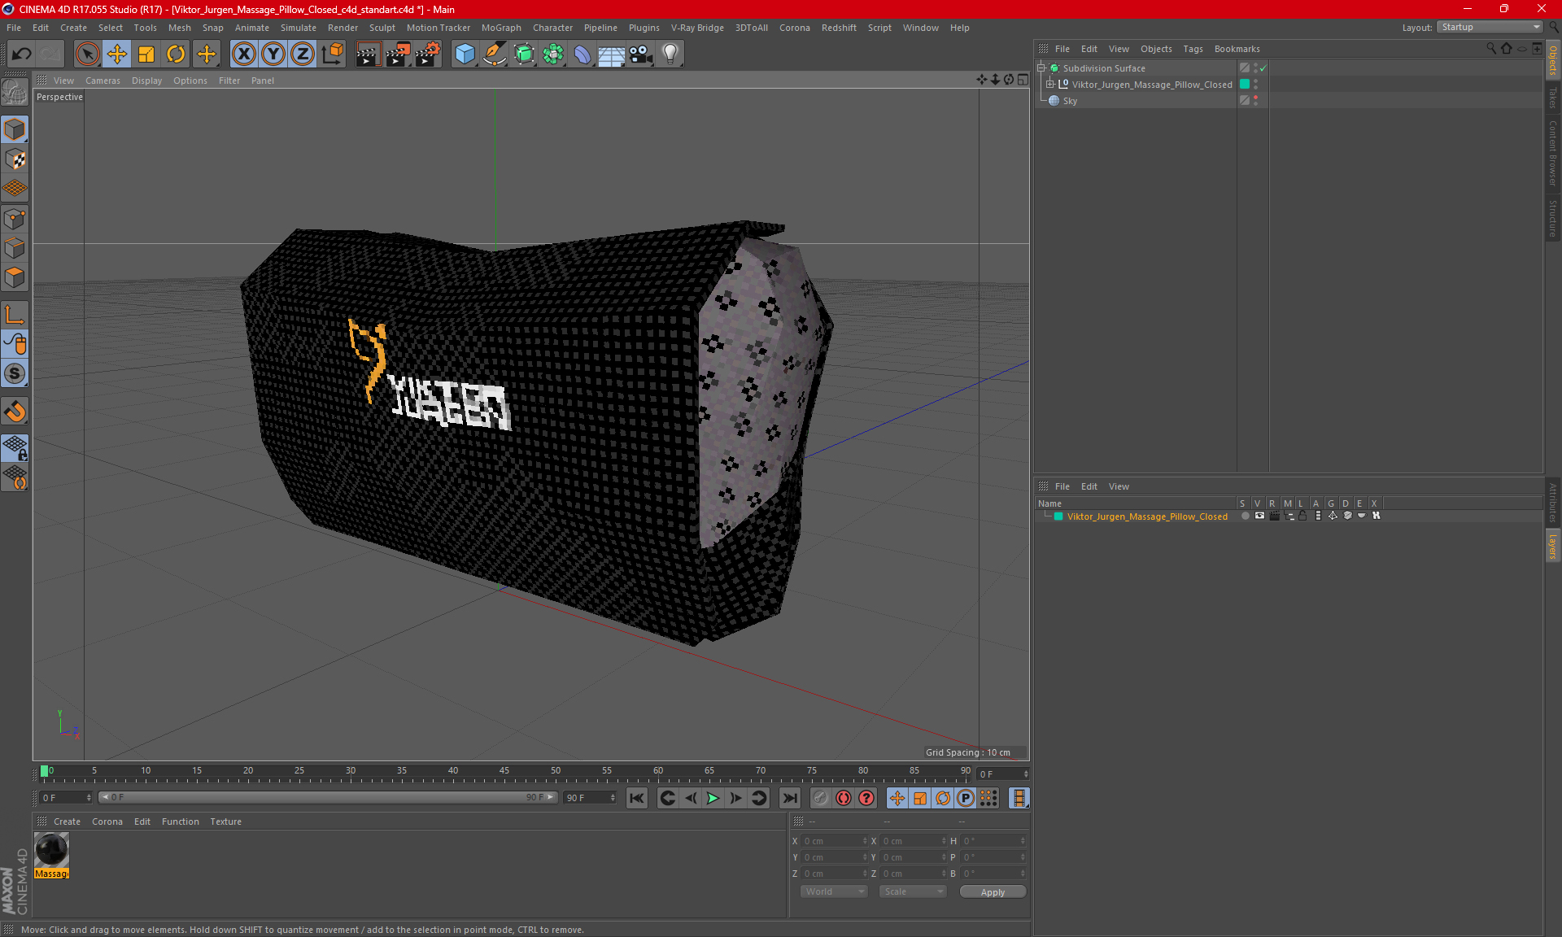Viewport: 1562px width, 937px height.
Task: Open material manager Texture menu
Action: coord(225,822)
